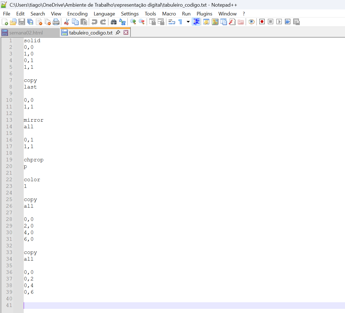Click the Cut scissors icon
Viewport: 345px width, 313px height.
point(66,22)
